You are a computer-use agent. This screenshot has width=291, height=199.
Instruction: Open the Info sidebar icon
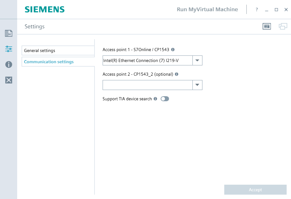(9, 64)
